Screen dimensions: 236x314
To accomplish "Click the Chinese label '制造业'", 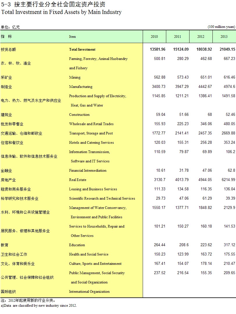I will pos(6,87).
